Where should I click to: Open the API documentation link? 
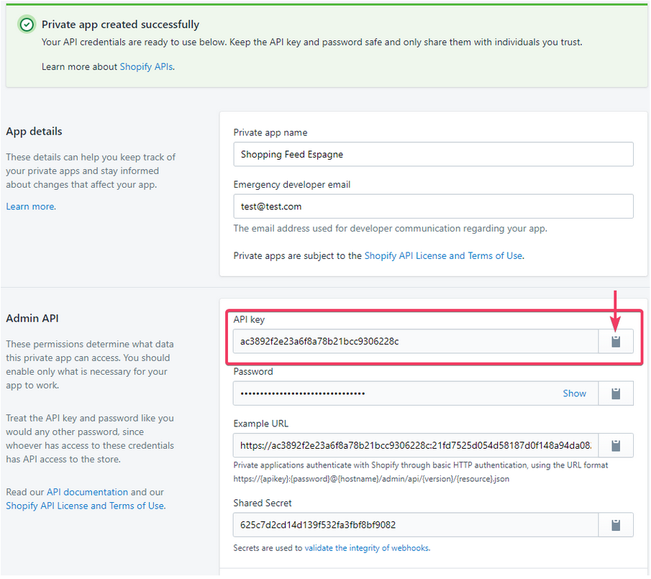[87, 492]
